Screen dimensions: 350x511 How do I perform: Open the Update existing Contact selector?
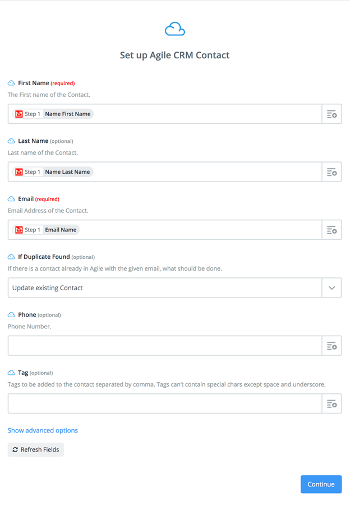click(x=165, y=288)
